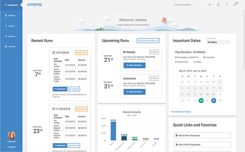Click the calendar icon beside 12/7/2018
Screen dimensions: 245x152
54,53
